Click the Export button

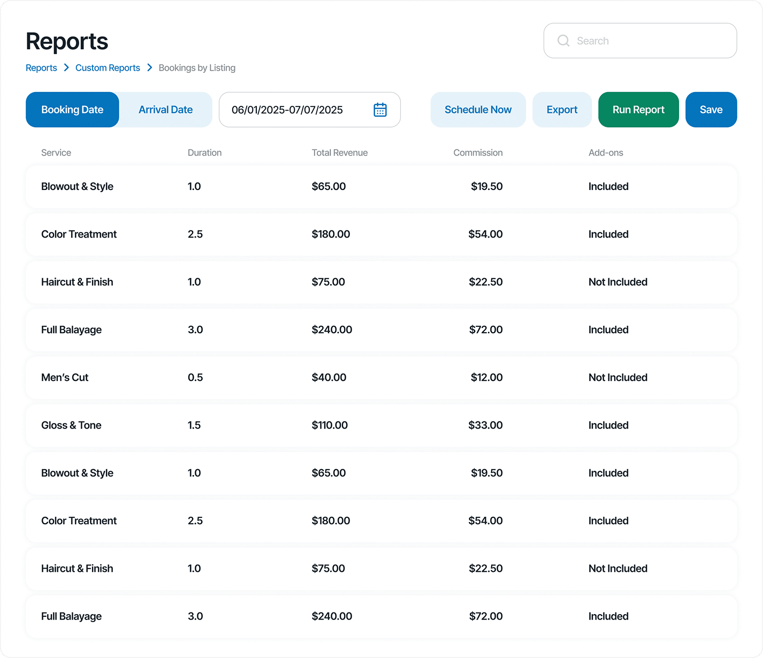pyautogui.click(x=562, y=110)
